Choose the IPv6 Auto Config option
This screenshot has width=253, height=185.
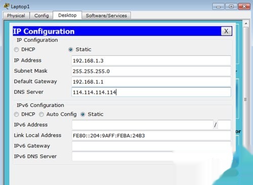41,115
